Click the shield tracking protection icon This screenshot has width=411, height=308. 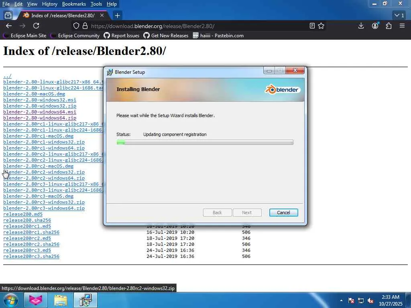click(x=76, y=26)
